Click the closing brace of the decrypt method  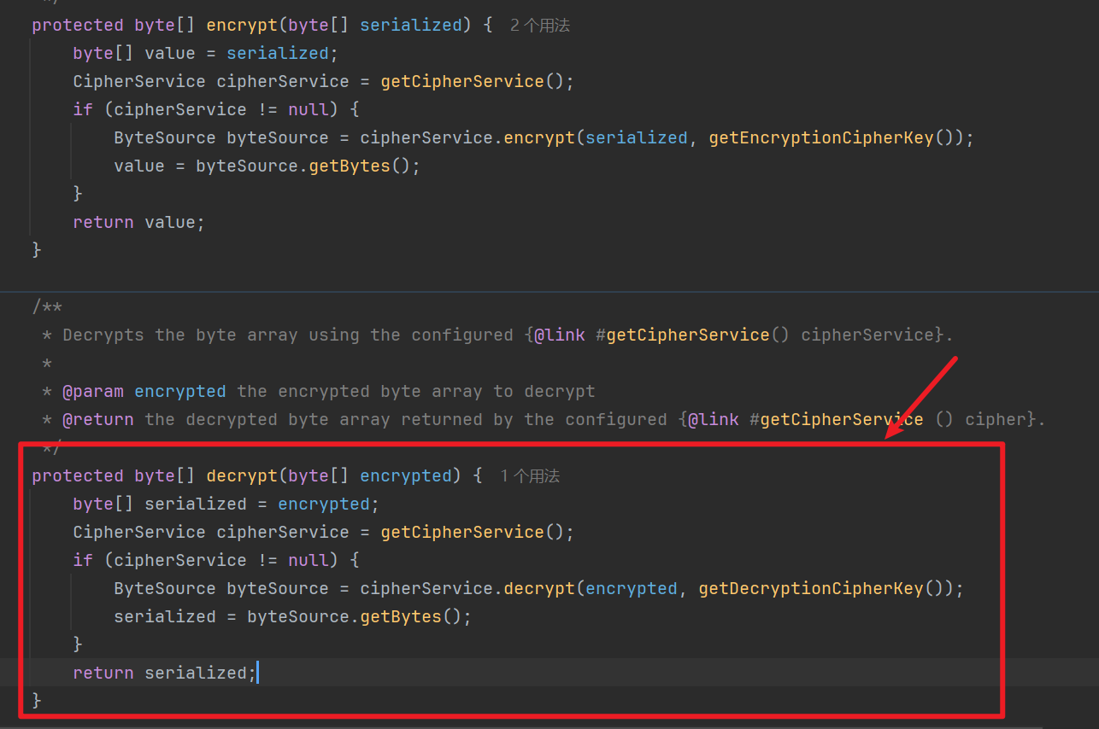click(37, 701)
